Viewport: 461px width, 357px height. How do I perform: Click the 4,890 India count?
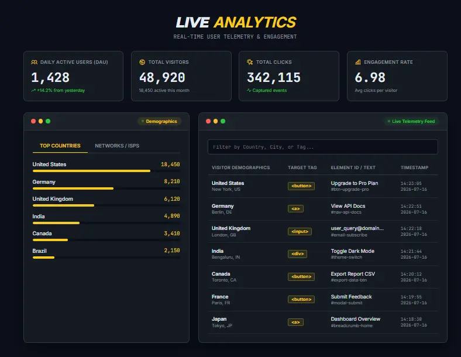click(x=171, y=216)
